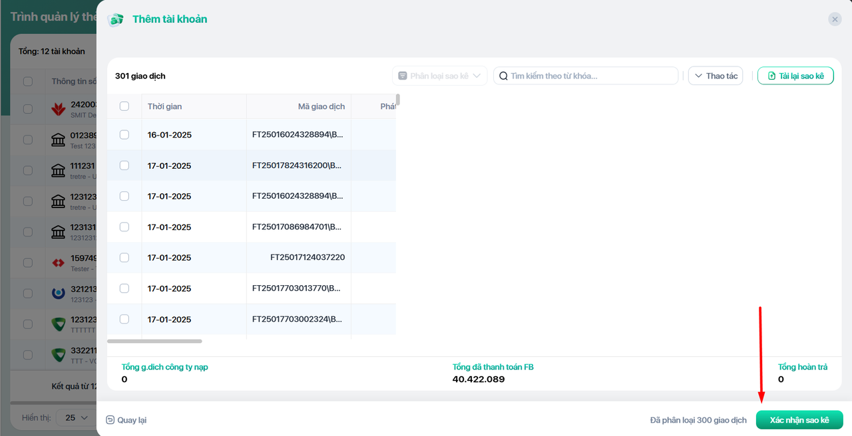Click the green Vietcombank logo in the row above the last
The image size is (852, 436).
click(x=58, y=324)
